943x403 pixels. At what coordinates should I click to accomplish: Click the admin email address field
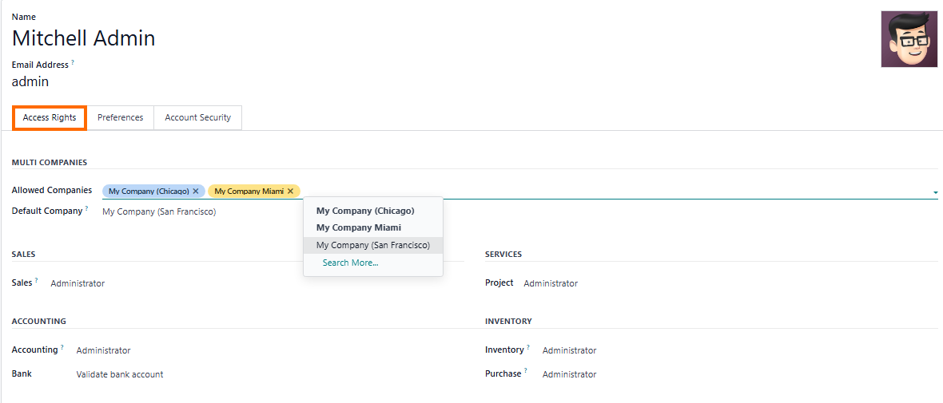tap(30, 81)
